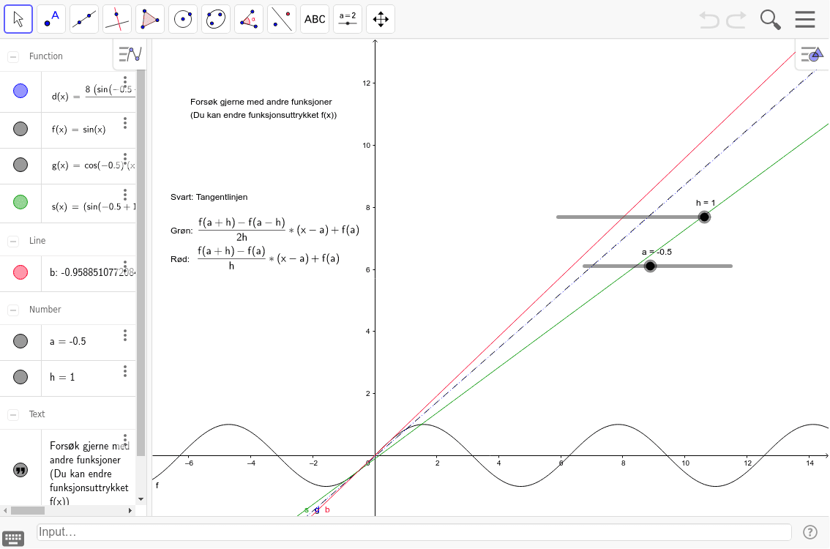Collapse the Function group

tap(13, 56)
